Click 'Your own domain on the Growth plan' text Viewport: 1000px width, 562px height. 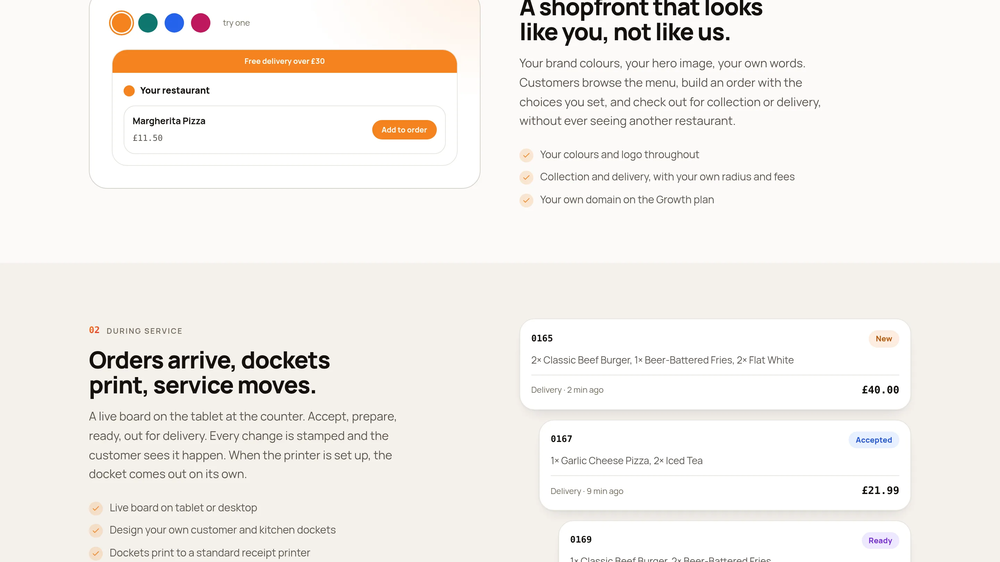(627, 200)
